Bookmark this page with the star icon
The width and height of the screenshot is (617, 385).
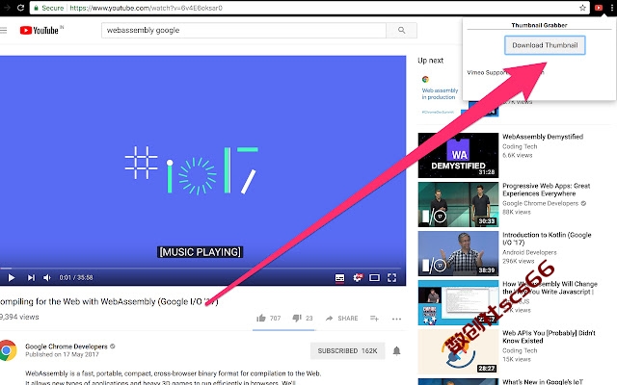(582, 8)
